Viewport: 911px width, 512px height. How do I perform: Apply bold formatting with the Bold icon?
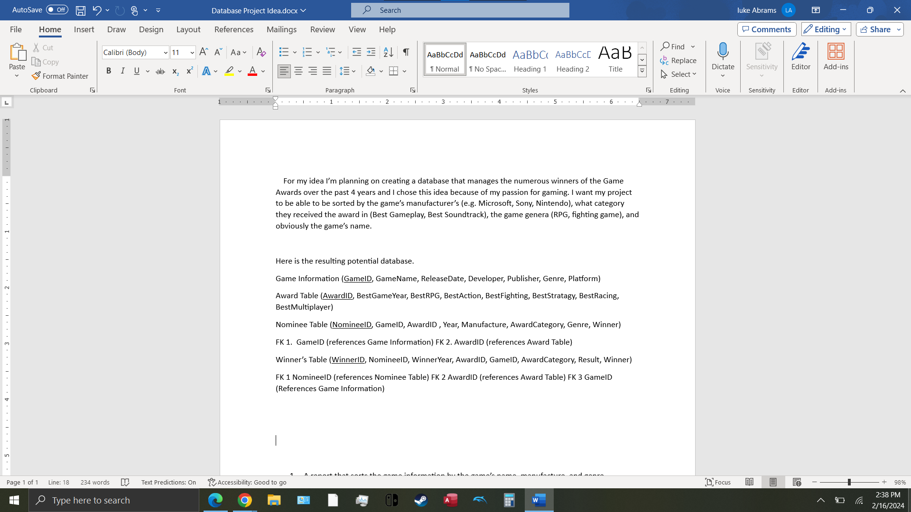point(109,71)
